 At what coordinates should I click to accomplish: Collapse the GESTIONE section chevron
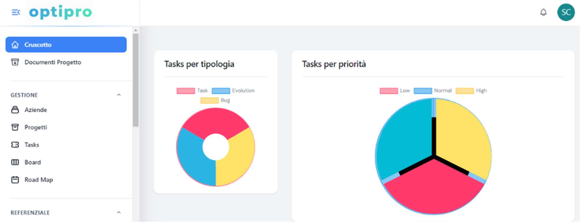(x=119, y=95)
